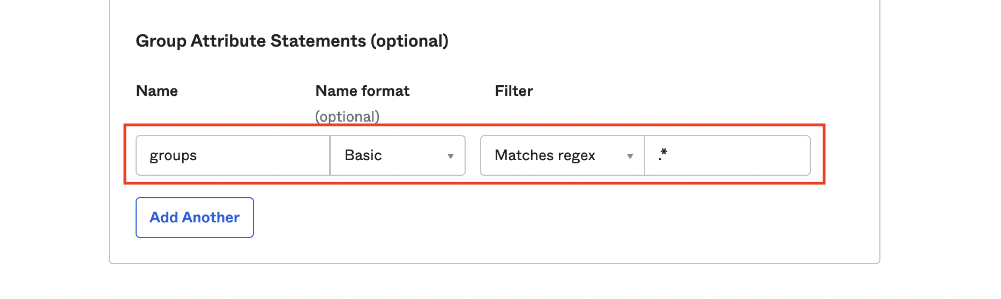Click the Add Another button
The width and height of the screenshot is (1001, 299).
tap(195, 218)
